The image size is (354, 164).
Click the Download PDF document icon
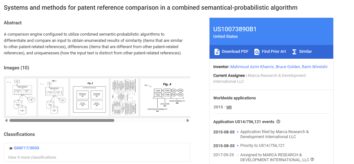(x=217, y=52)
